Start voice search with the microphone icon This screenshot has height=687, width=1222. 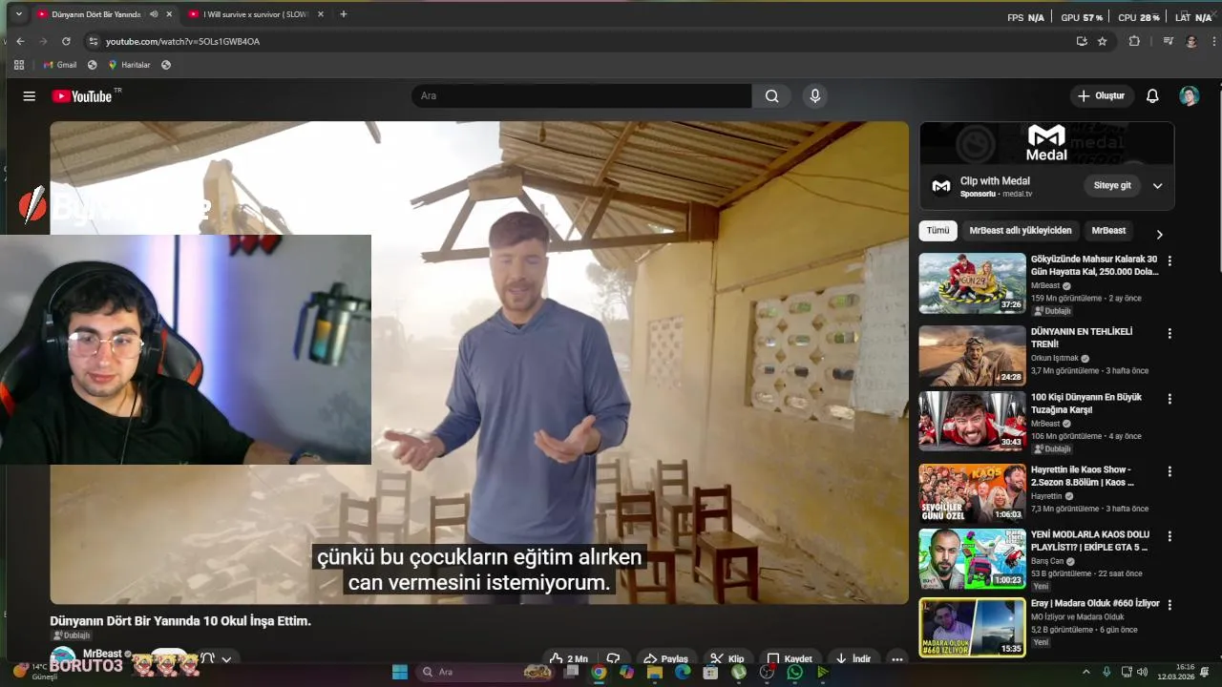(x=814, y=95)
